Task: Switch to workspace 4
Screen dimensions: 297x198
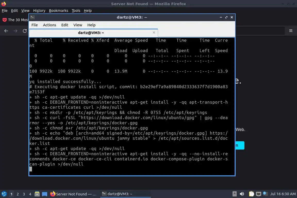Action: [30, 194]
